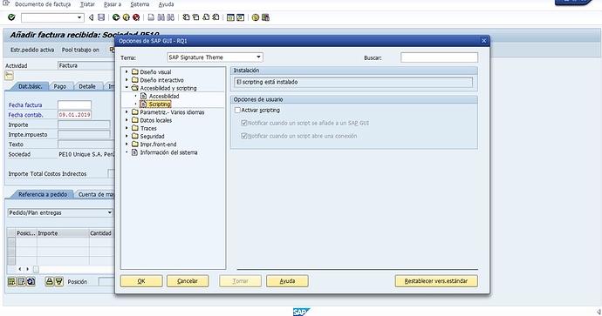Click the menu icon left of Documento de factura
The height and width of the screenshot is (316, 602).
(6, 3)
